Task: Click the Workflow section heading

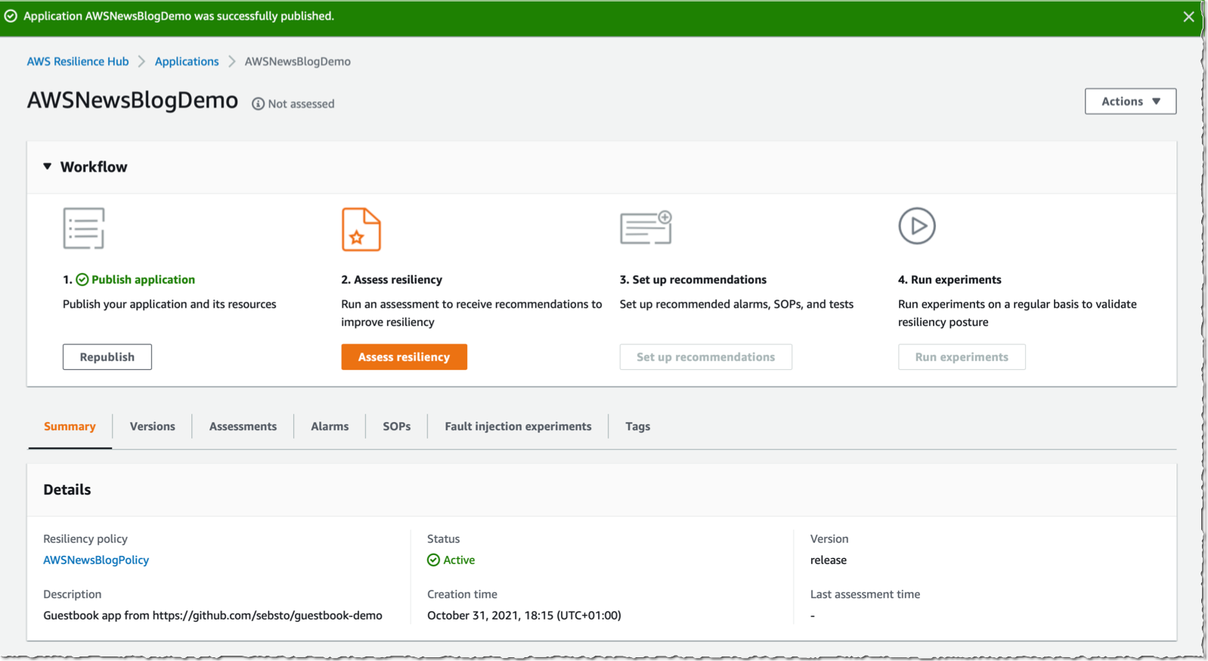Action: coord(94,167)
